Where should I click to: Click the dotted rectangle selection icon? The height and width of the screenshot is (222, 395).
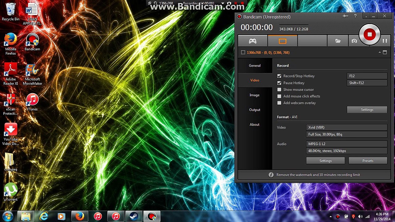(243, 52)
